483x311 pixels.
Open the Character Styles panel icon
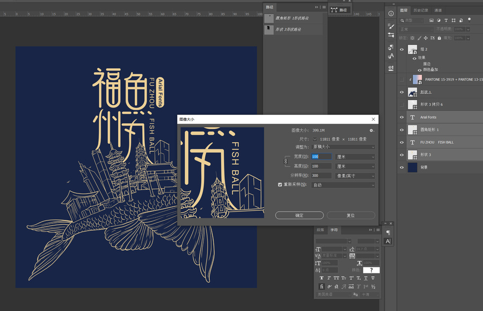[391, 56]
